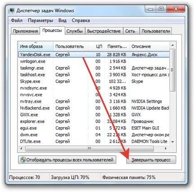Switch to the Сеть tab
This screenshot has width=195, height=192.
(131, 31)
